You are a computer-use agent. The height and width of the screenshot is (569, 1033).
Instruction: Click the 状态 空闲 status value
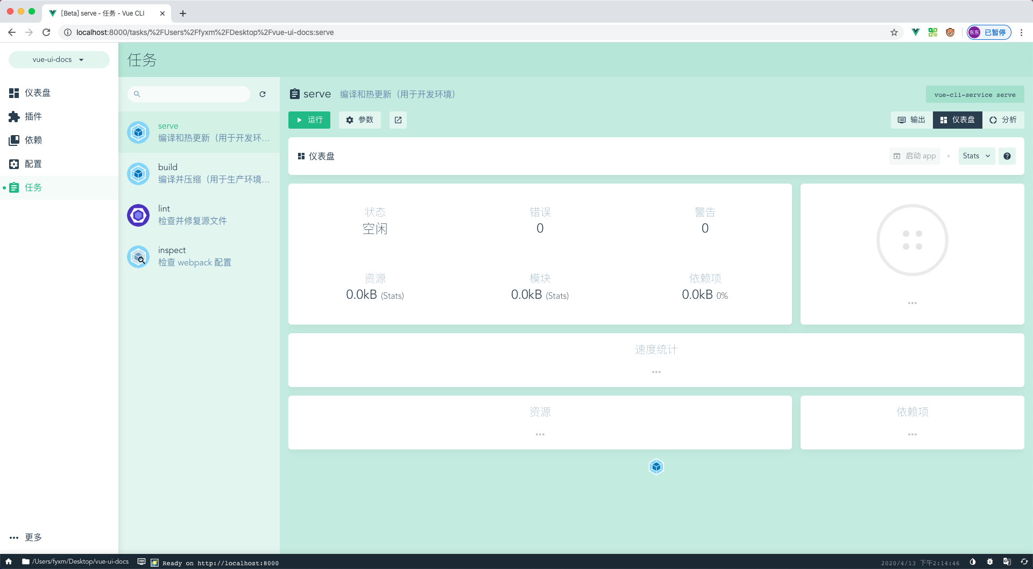375,228
